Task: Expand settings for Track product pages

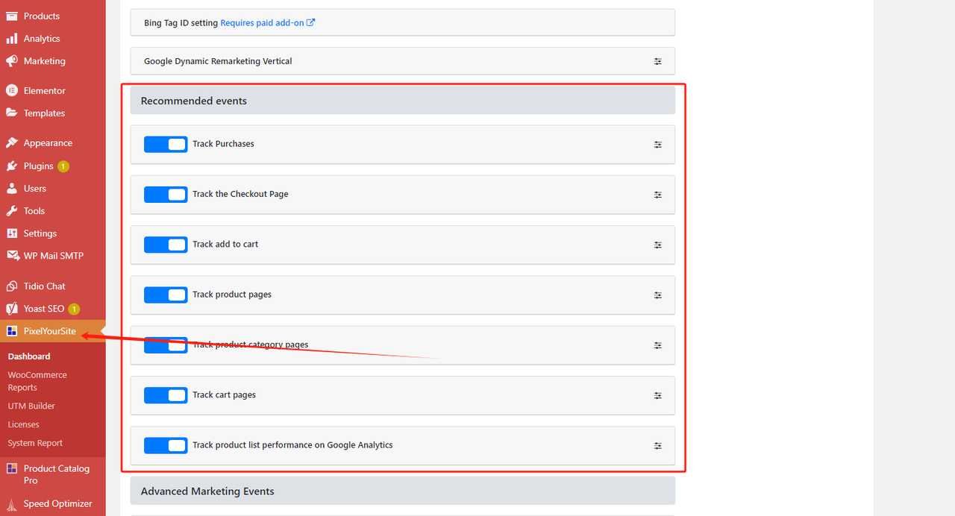Action: 658,295
